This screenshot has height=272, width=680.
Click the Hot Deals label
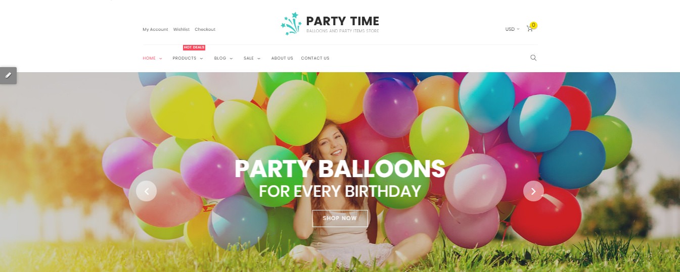pyautogui.click(x=194, y=47)
